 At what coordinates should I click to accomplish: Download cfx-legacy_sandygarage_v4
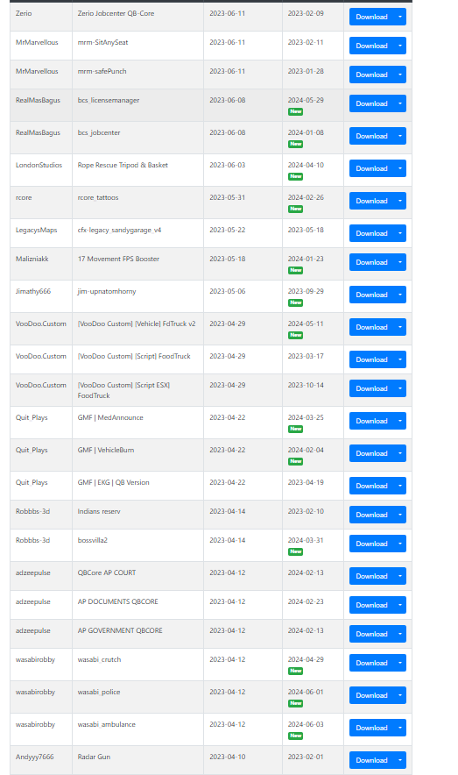(x=371, y=233)
